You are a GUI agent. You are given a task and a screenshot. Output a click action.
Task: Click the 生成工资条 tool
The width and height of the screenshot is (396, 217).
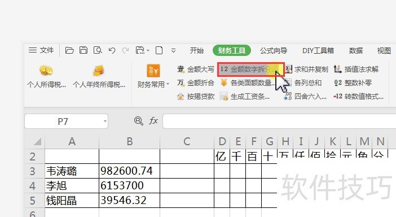245,97
